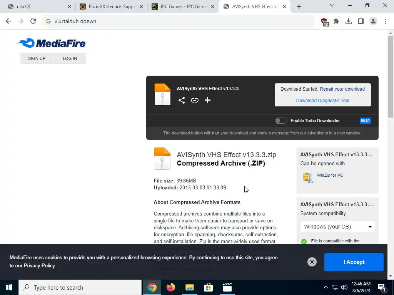Open the WinZip for PC link

click(330, 175)
